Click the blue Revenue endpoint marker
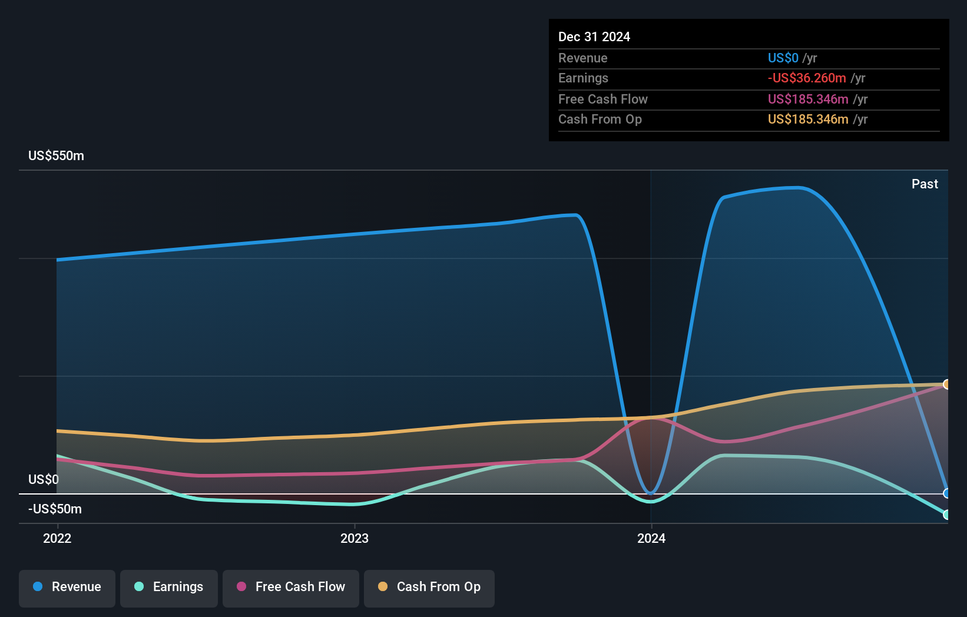The image size is (967, 617). (946, 493)
